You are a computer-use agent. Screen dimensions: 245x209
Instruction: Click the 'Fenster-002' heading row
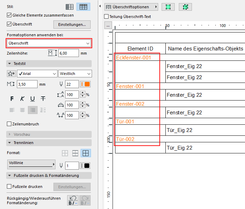tap(180, 104)
